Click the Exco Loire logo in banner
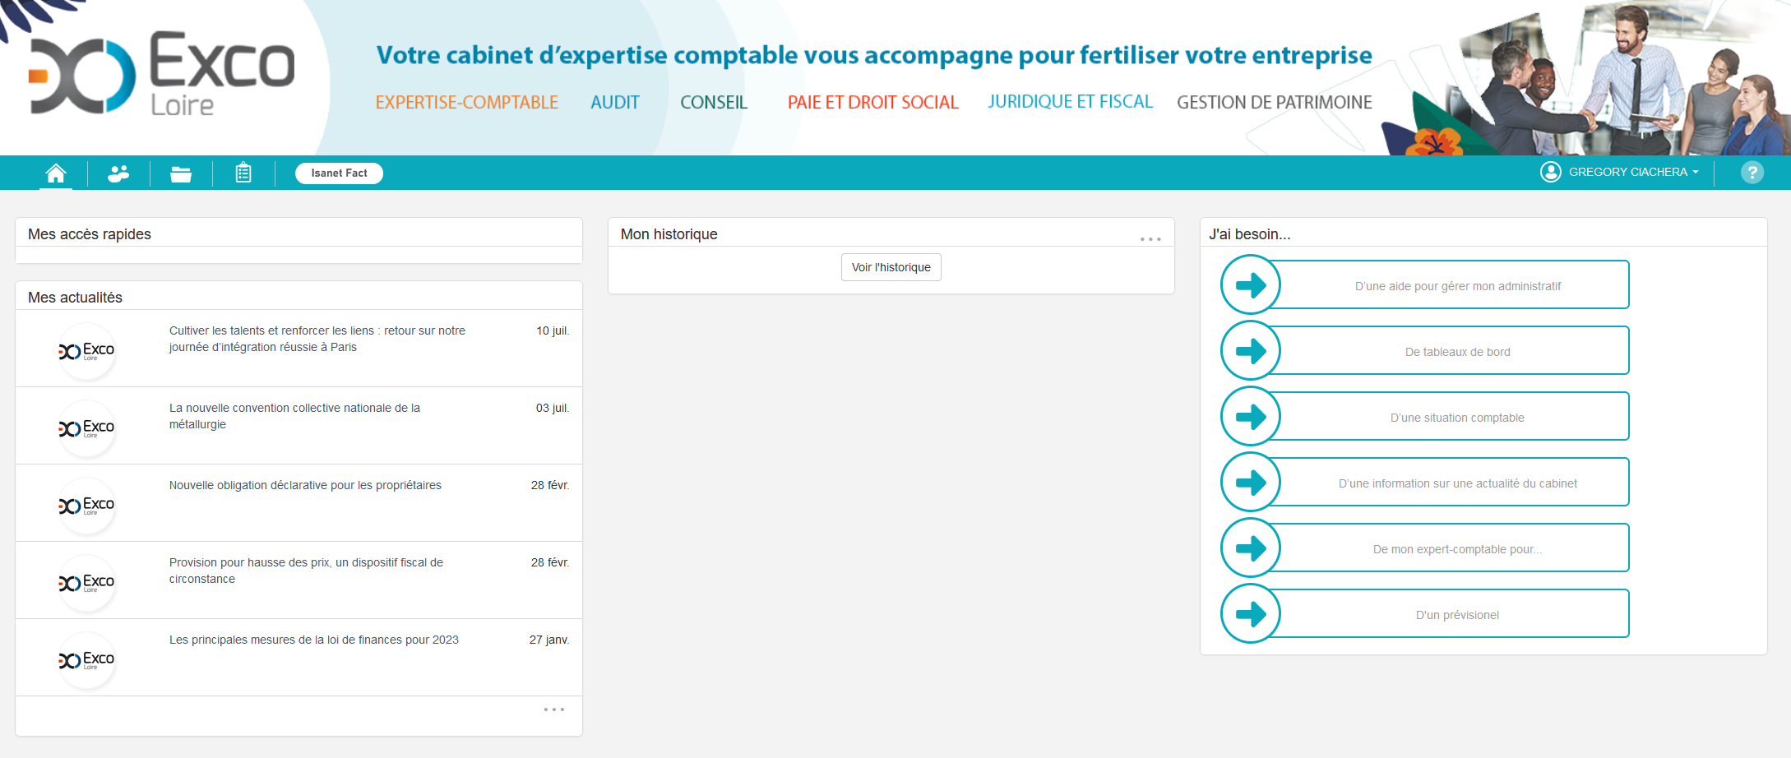 tap(162, 76)
